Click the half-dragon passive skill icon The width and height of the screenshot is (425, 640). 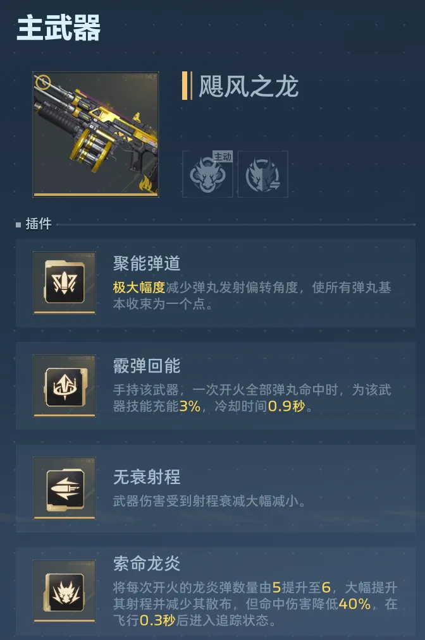262,174
